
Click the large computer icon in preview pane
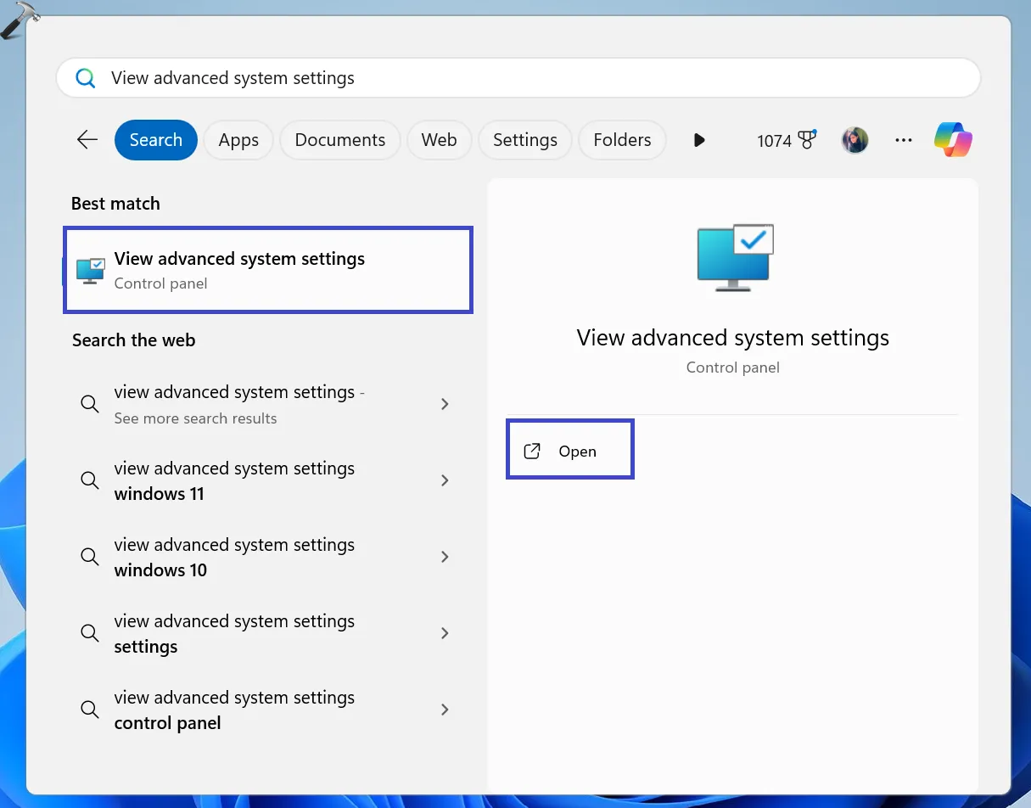734,258
